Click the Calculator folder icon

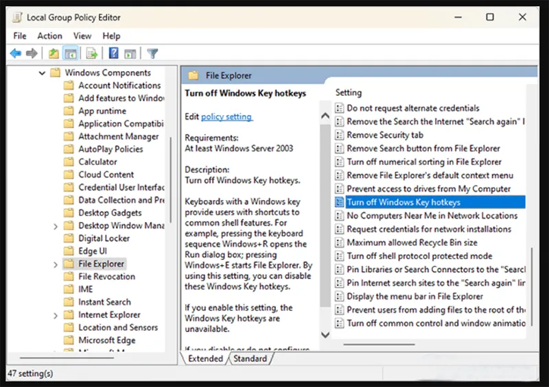69,162
